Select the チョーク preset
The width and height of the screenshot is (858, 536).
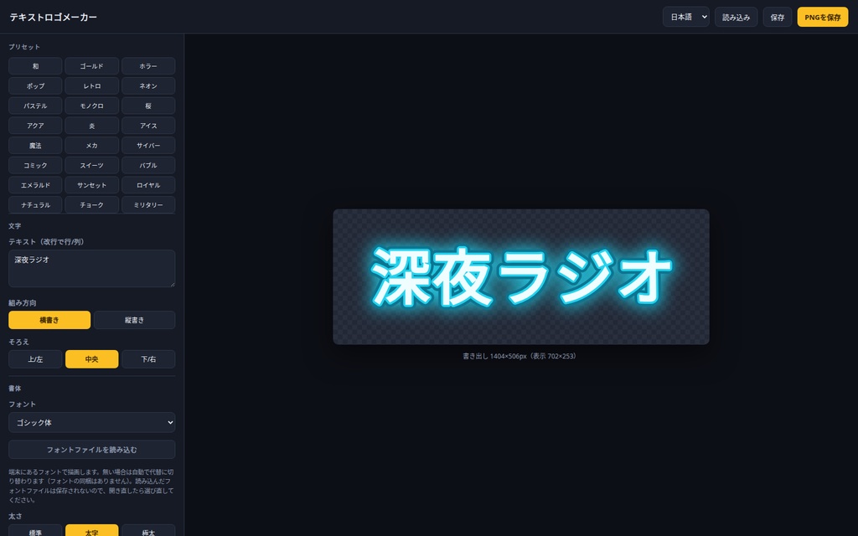[92, 204]
